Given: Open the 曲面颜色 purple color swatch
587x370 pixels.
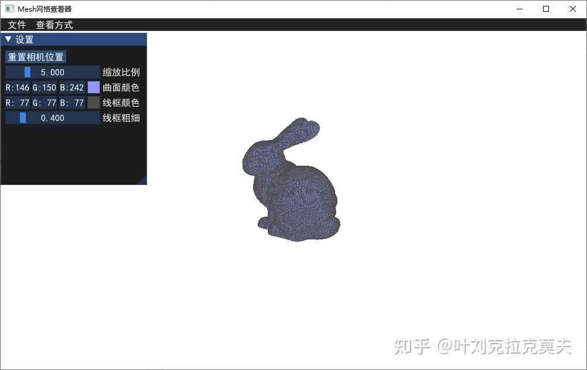Looking at the screenshot, I should pos(93,87).
